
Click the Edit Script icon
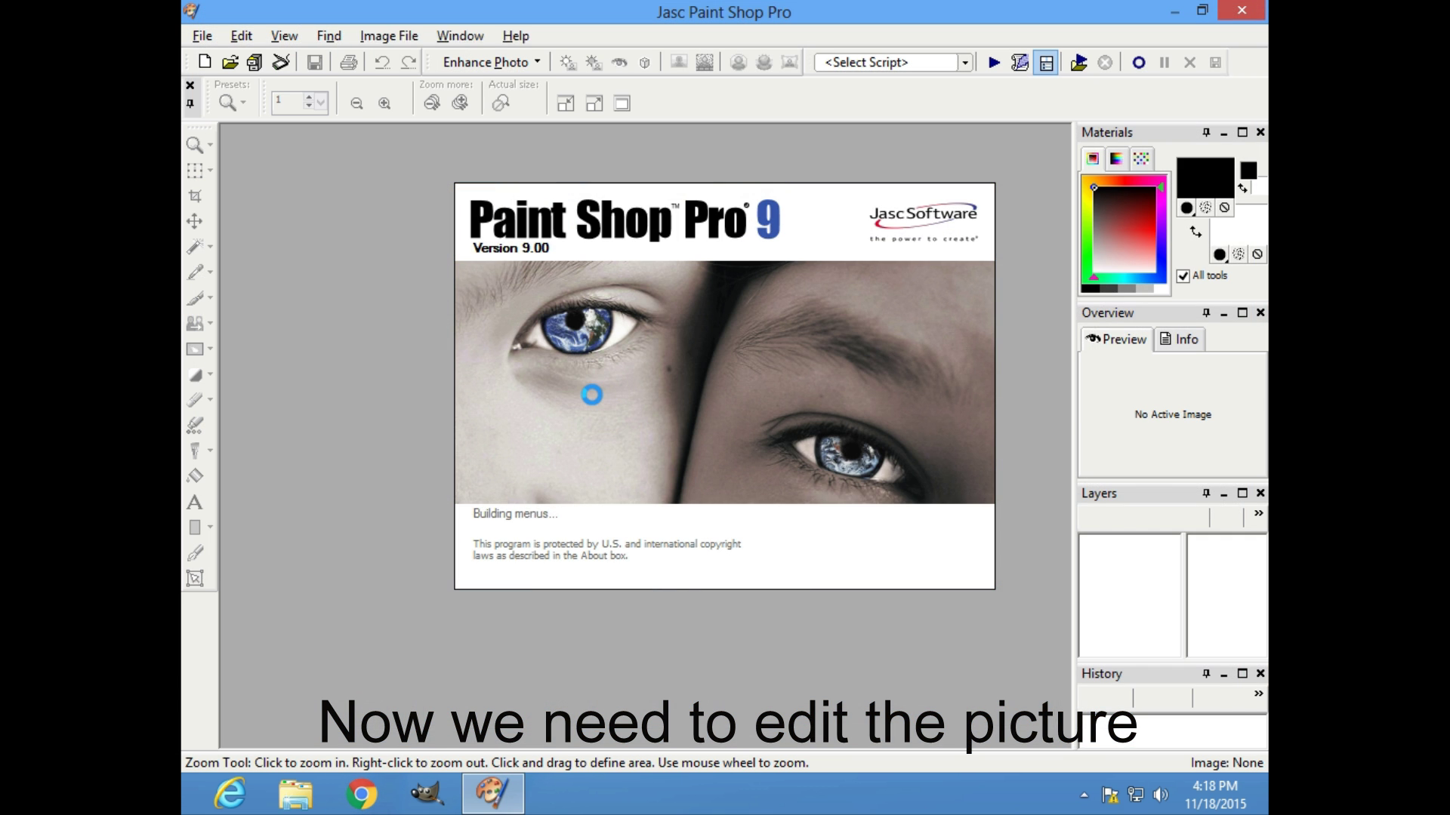coord(1020,63)
